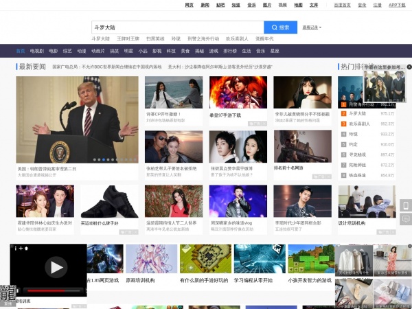Open the 买运动鞋什么牌子好 shoe thumbnail
The image size is (412, 309).
[x=109, y=201]
